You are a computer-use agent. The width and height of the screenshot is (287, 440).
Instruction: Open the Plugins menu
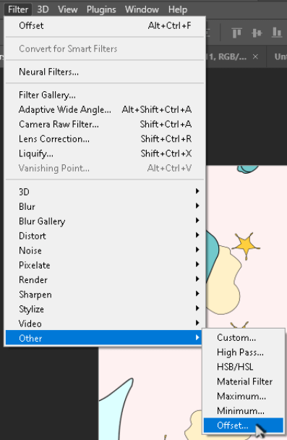[x=101, y=9]
